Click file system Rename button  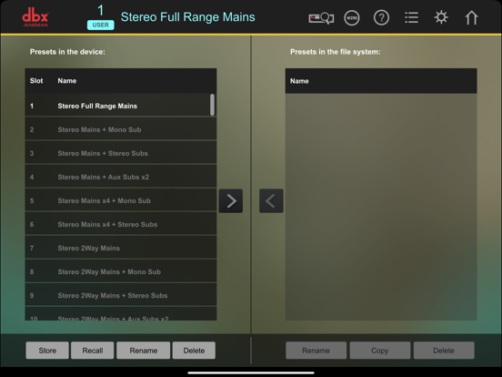click(316, 351)
